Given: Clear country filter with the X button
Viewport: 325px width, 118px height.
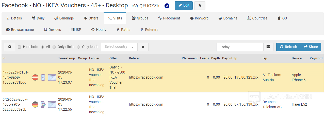Looking at the screenshot, I should click(143, 47).
